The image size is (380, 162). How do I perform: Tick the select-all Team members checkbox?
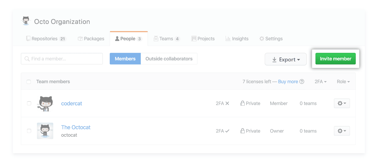point(29,82)
